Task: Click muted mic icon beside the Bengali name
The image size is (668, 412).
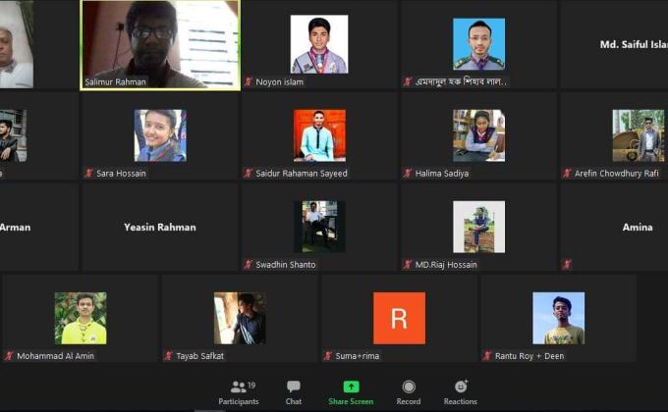Action: point(408,81)
